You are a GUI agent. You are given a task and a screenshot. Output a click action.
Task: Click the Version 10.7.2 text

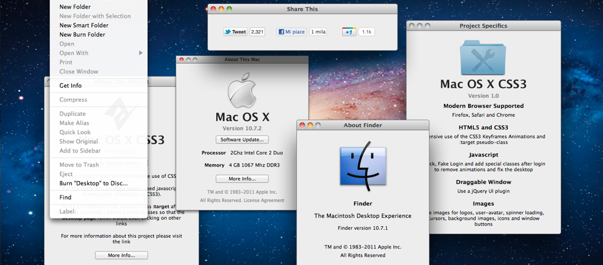pyautogui.click(x=242, y=128)
